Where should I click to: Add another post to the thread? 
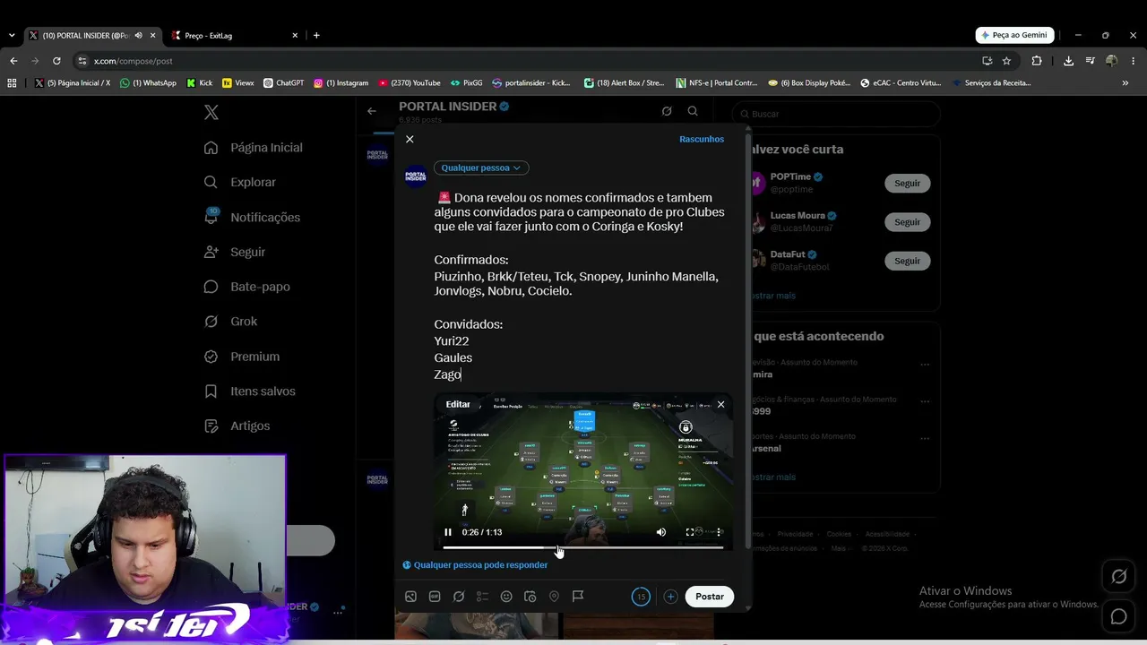point(670,597)
